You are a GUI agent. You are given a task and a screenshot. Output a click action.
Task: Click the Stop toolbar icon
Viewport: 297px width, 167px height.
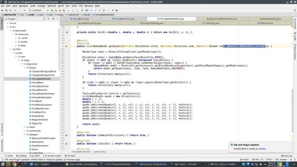(x=68, y=10)
